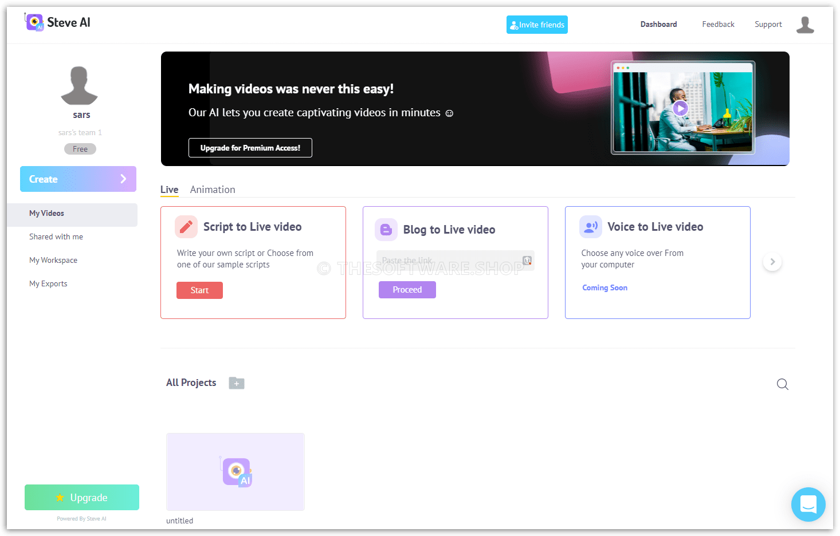Click the All Projects heading

[191, 383]
